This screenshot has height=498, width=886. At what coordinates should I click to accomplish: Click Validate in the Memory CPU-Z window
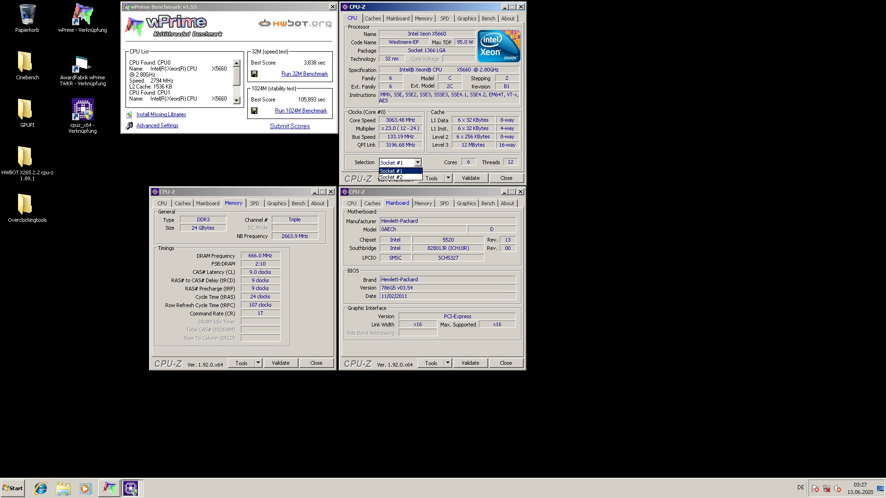281,363
